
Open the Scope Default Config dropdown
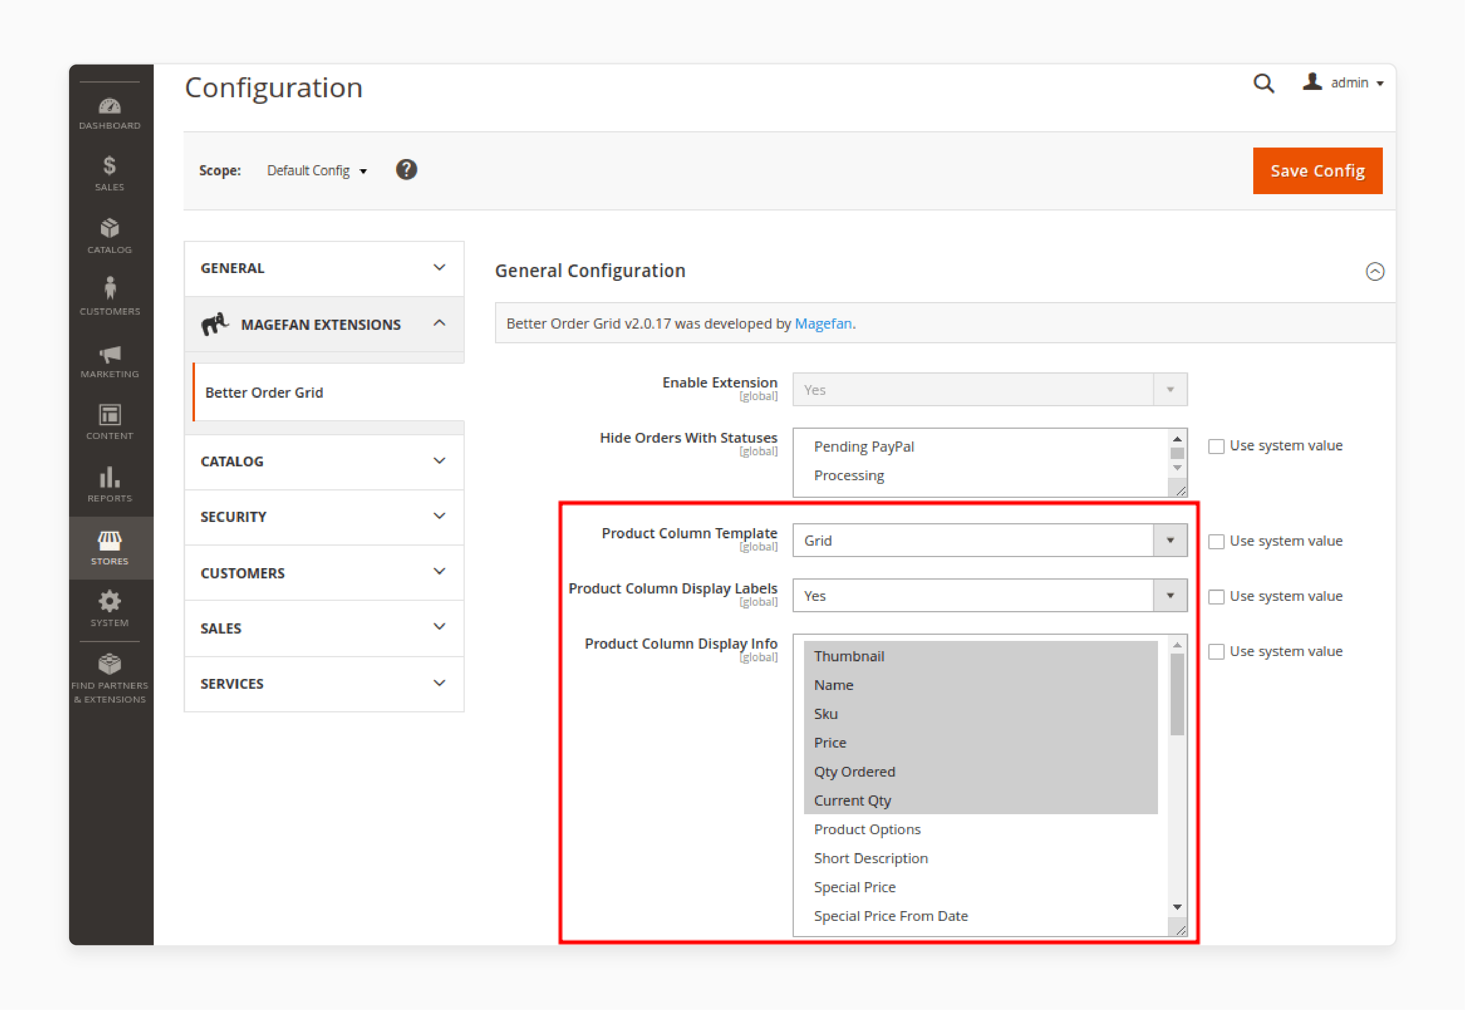316,171
